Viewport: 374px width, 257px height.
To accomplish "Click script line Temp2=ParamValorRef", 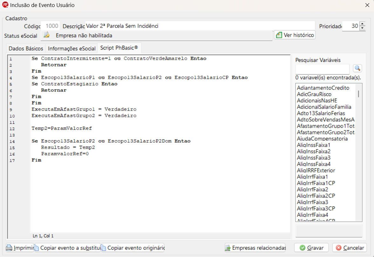I will (62, 128).
